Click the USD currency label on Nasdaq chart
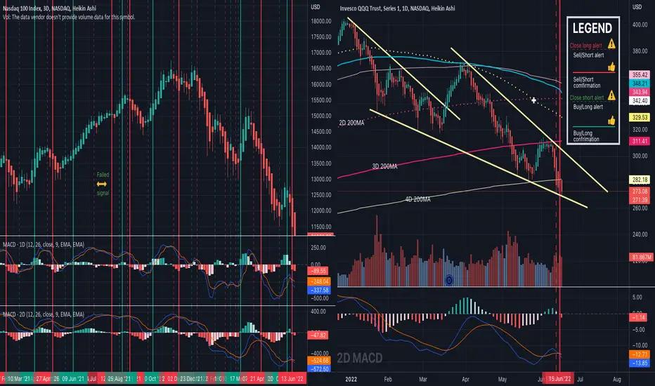The image size is (655, 386). click(316, 7)
